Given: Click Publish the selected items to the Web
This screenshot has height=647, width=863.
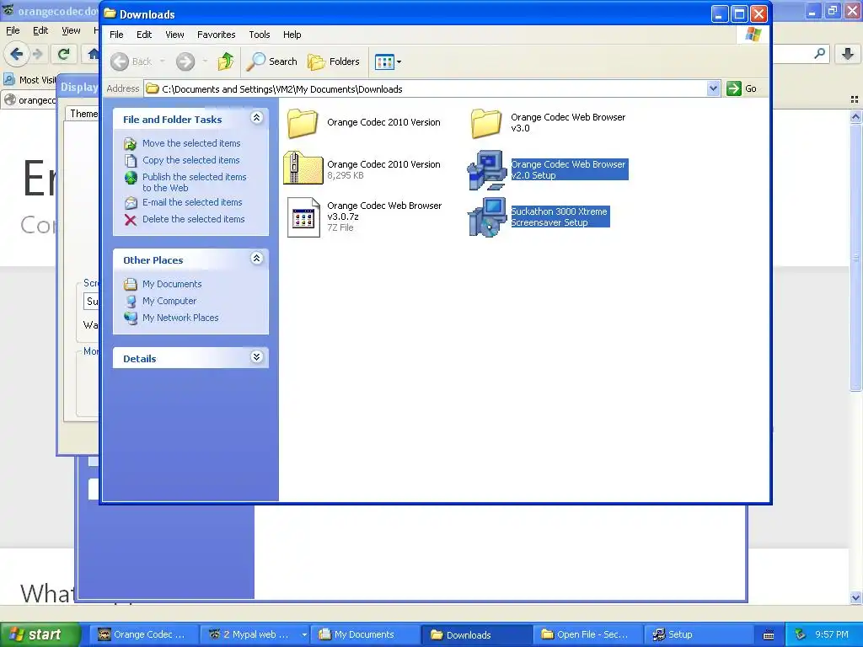Looking at the screenshot, I should [x=195, y=182].
